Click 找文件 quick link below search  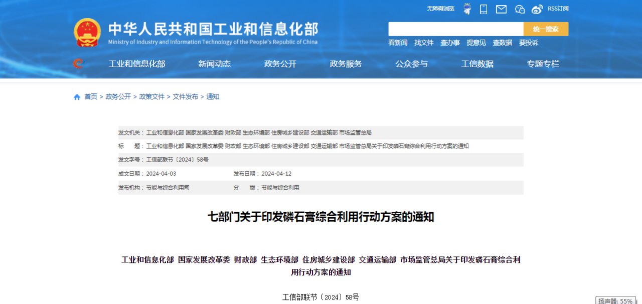[424, 43]
